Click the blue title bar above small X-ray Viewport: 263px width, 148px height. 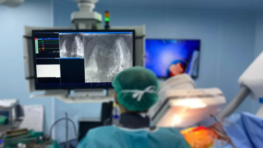coord(71,33)
